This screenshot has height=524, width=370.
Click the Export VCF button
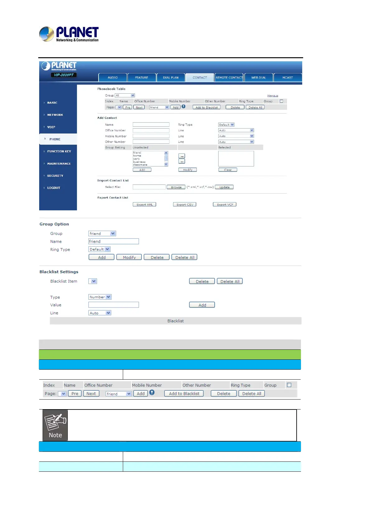pyautogui.click(x=225, y=204)
